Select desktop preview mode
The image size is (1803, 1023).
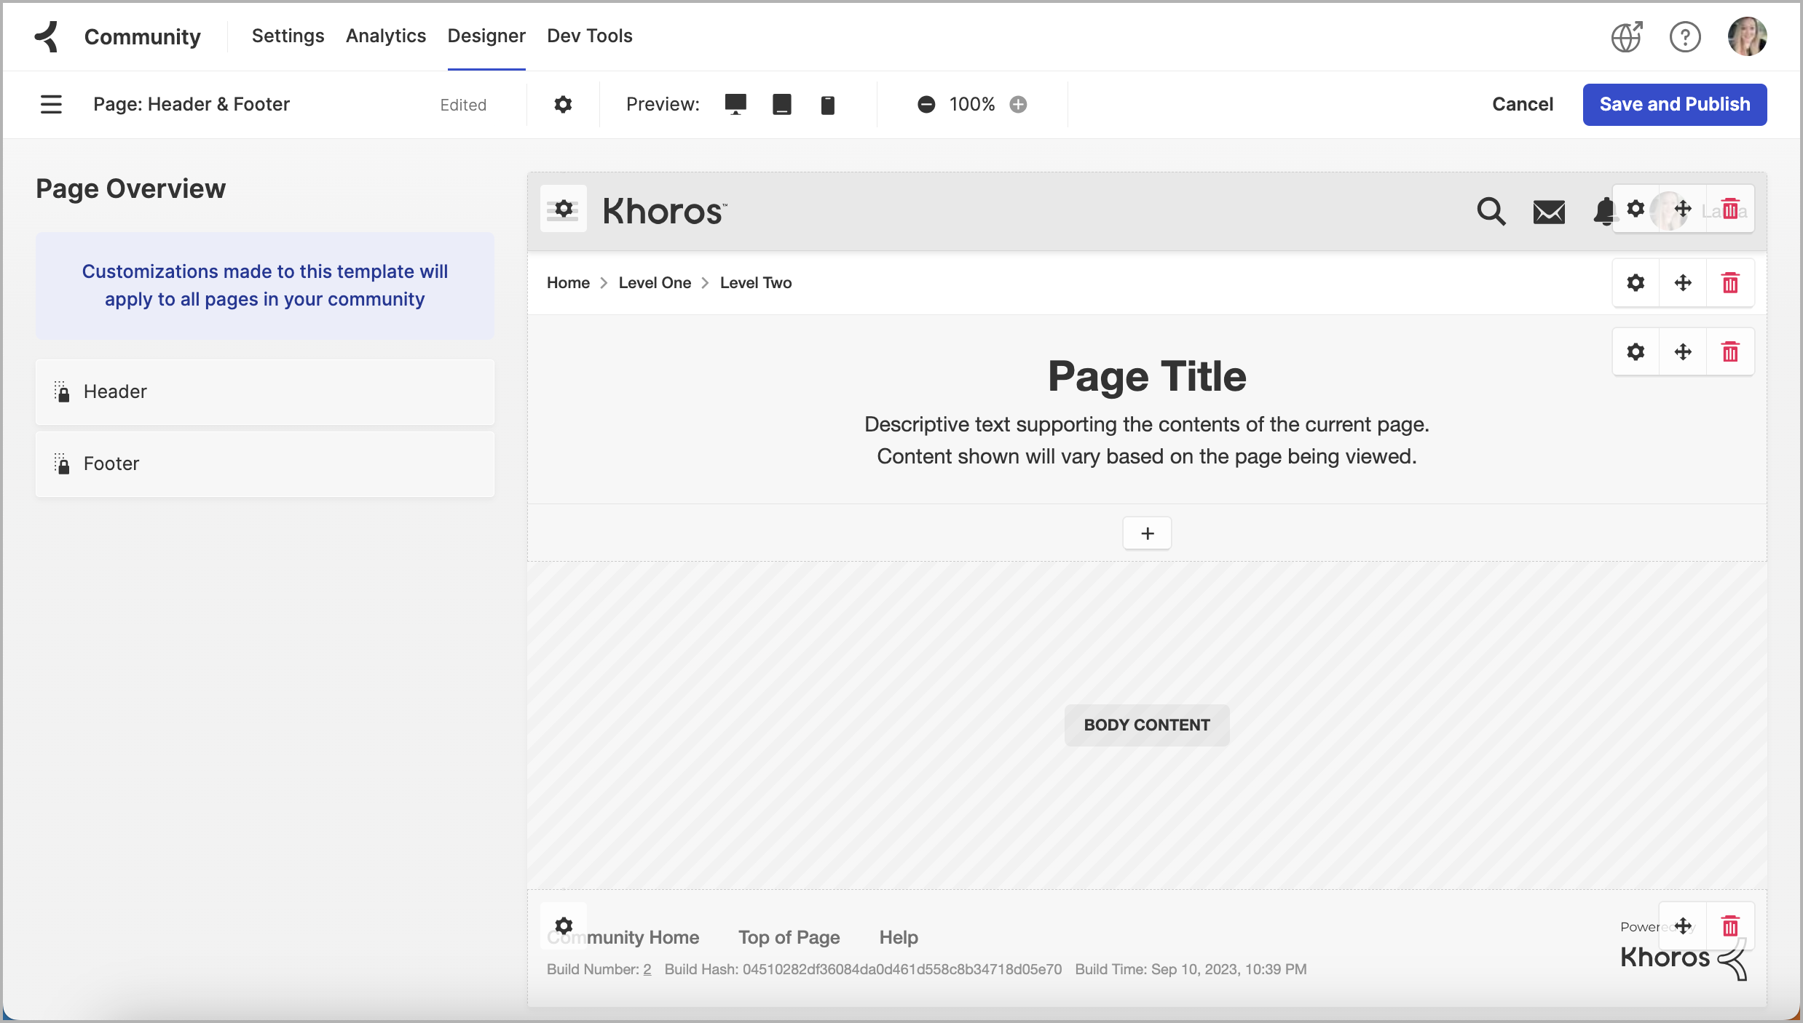[735, 104]
